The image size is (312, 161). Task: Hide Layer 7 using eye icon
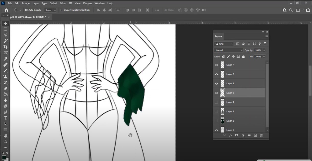pyautogui.click(x=217, y=65)
